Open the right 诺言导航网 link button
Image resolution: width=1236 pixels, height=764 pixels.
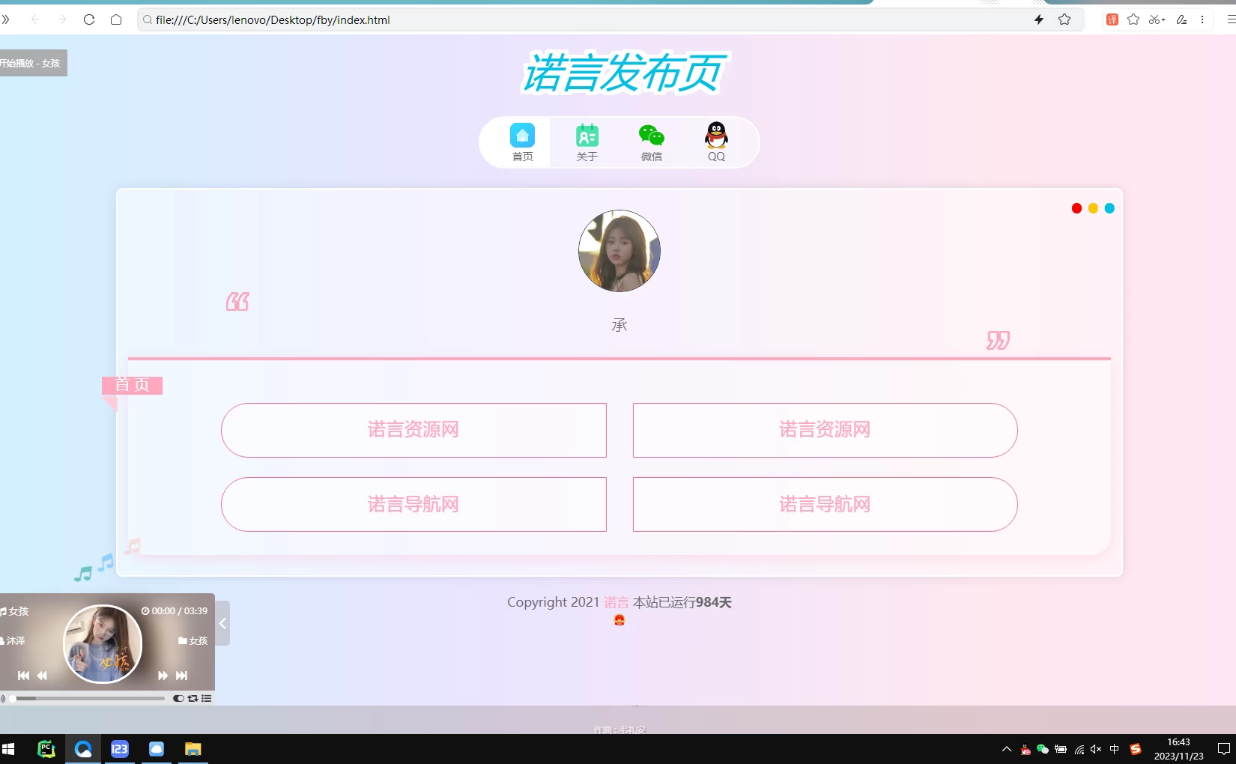pyautogui.click(x=825, y=504)
